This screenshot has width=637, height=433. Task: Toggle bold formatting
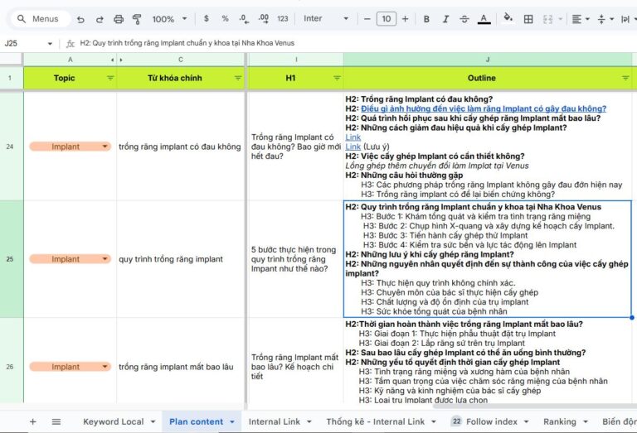426,19
